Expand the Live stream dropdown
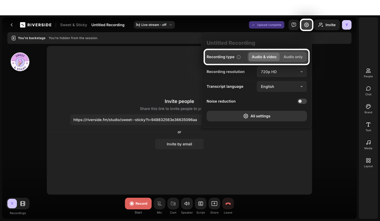The width and height of the screenshot is (380, 221). coord(154,25)
